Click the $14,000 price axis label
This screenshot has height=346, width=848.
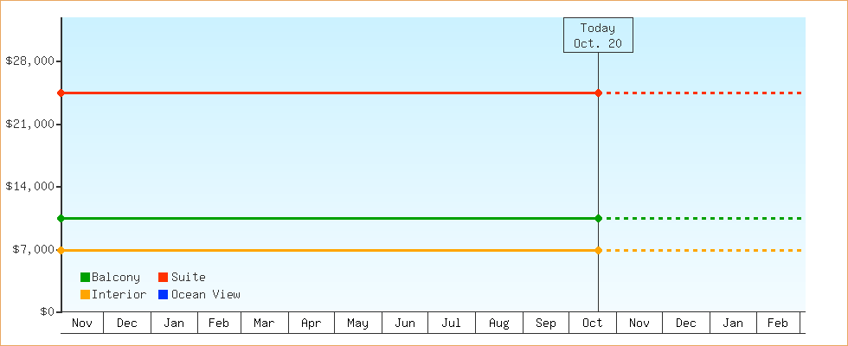point(30,187)
